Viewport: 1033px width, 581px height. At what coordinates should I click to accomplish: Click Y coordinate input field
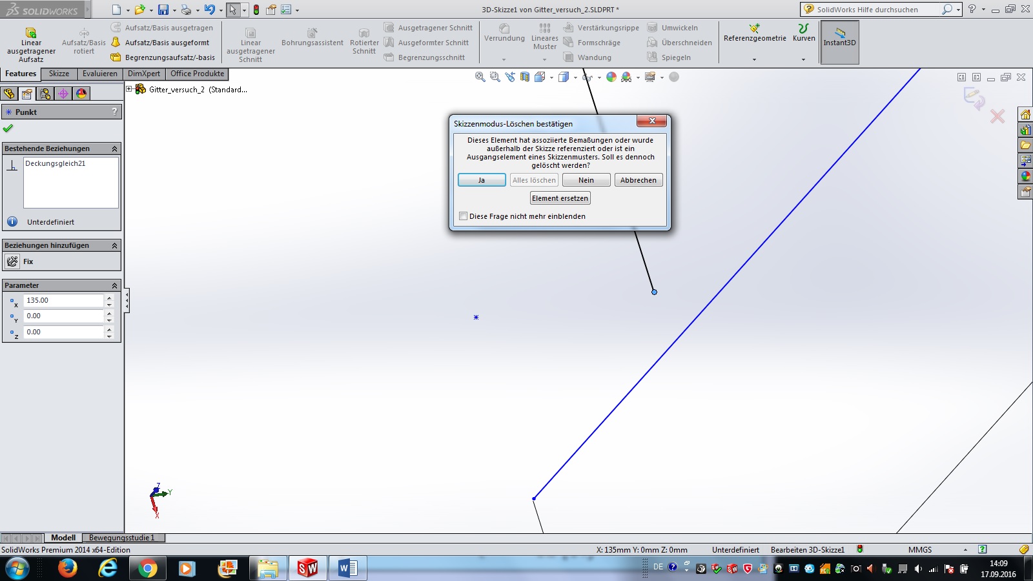pos(63,316)
